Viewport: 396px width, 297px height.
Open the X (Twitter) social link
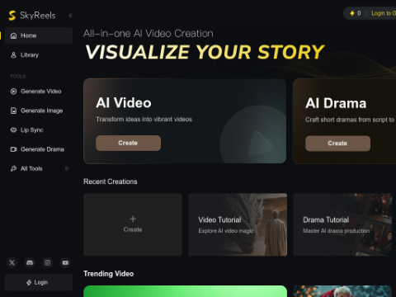(12, 262)
